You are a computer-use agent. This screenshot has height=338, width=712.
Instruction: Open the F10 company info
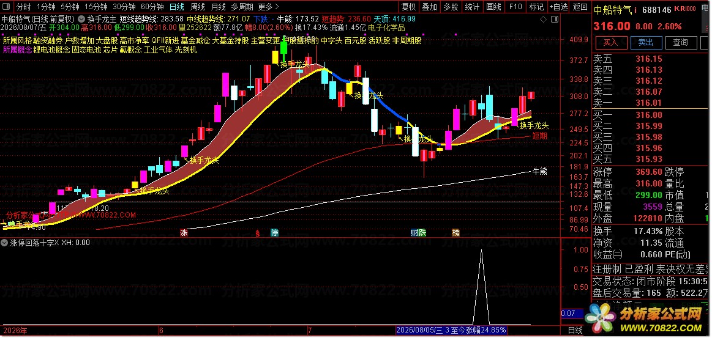pyautogui.click(x=515, y=7)
